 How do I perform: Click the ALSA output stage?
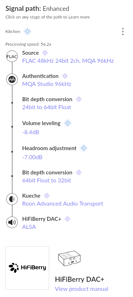(x=29, y=227)
